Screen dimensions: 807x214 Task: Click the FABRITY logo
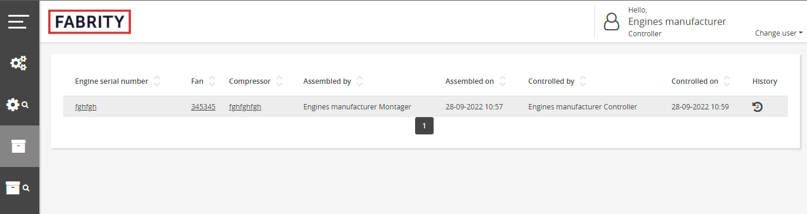click(89, 22)
